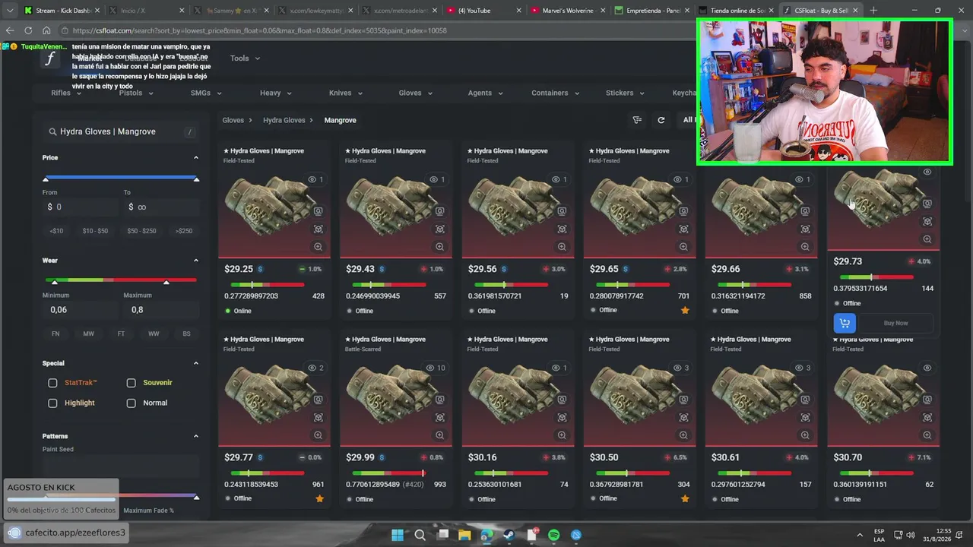Collapse the Price filter section
This screenshot has height=547, width=973.
(196, 157)
